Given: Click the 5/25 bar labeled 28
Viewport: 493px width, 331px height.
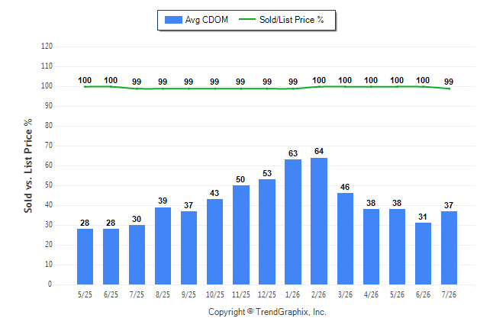Looking at the screenshot, I should 85,256.
